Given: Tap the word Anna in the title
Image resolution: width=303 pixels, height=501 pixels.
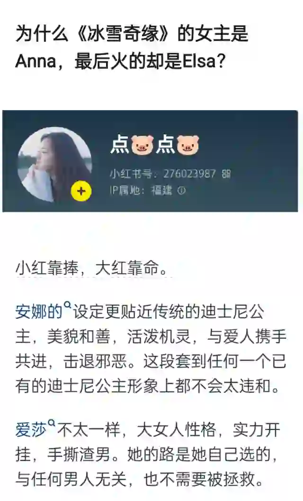Looking at the screenshot, I should pyautogui.click(x=36, y=61).
